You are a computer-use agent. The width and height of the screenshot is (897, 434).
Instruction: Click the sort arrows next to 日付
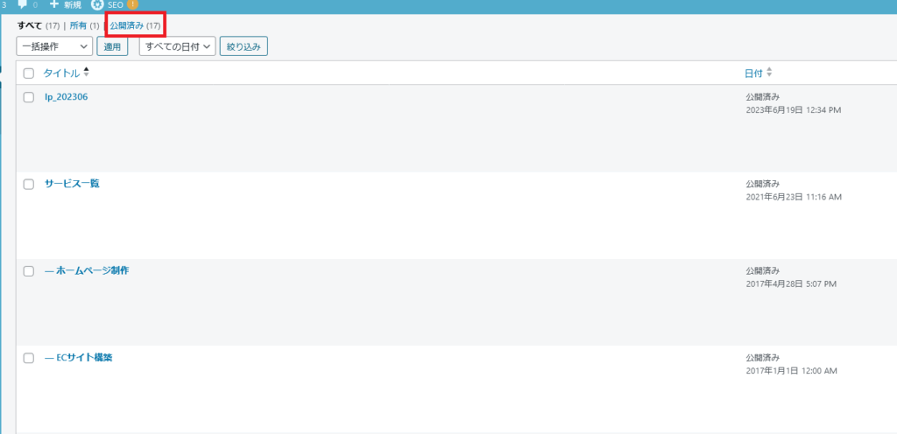(x=769, y=73)
